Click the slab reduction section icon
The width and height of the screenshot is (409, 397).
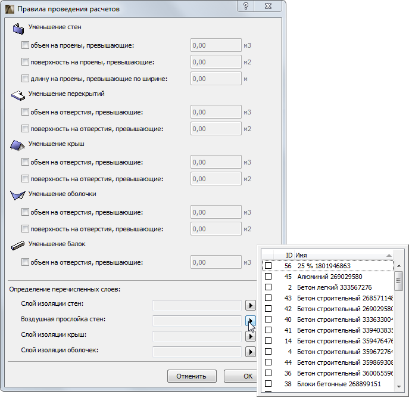tap(18, 95)
